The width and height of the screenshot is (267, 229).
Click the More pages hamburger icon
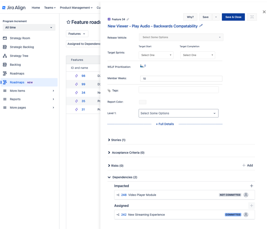point(5,108)
